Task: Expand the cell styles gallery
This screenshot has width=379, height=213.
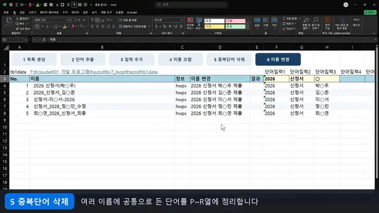Action: 248,28
